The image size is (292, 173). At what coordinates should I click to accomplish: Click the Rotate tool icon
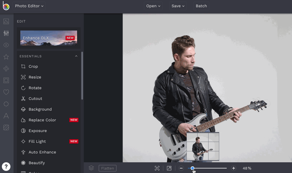tap(23, 88)
